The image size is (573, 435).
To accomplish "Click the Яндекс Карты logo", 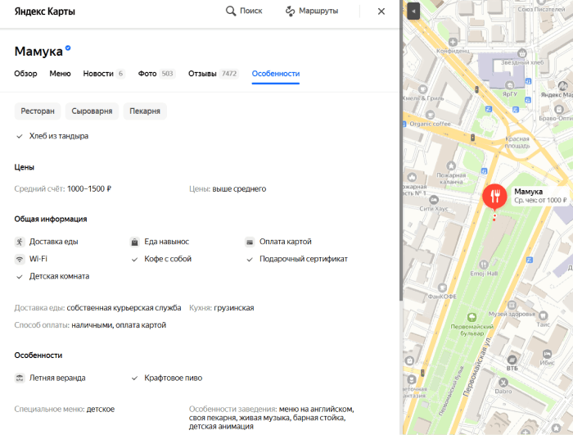I will tap(44, 11).
